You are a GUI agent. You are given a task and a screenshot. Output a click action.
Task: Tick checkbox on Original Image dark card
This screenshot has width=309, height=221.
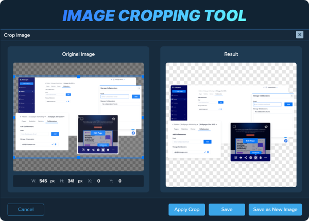pyautogui.click(x=82, y=119)
